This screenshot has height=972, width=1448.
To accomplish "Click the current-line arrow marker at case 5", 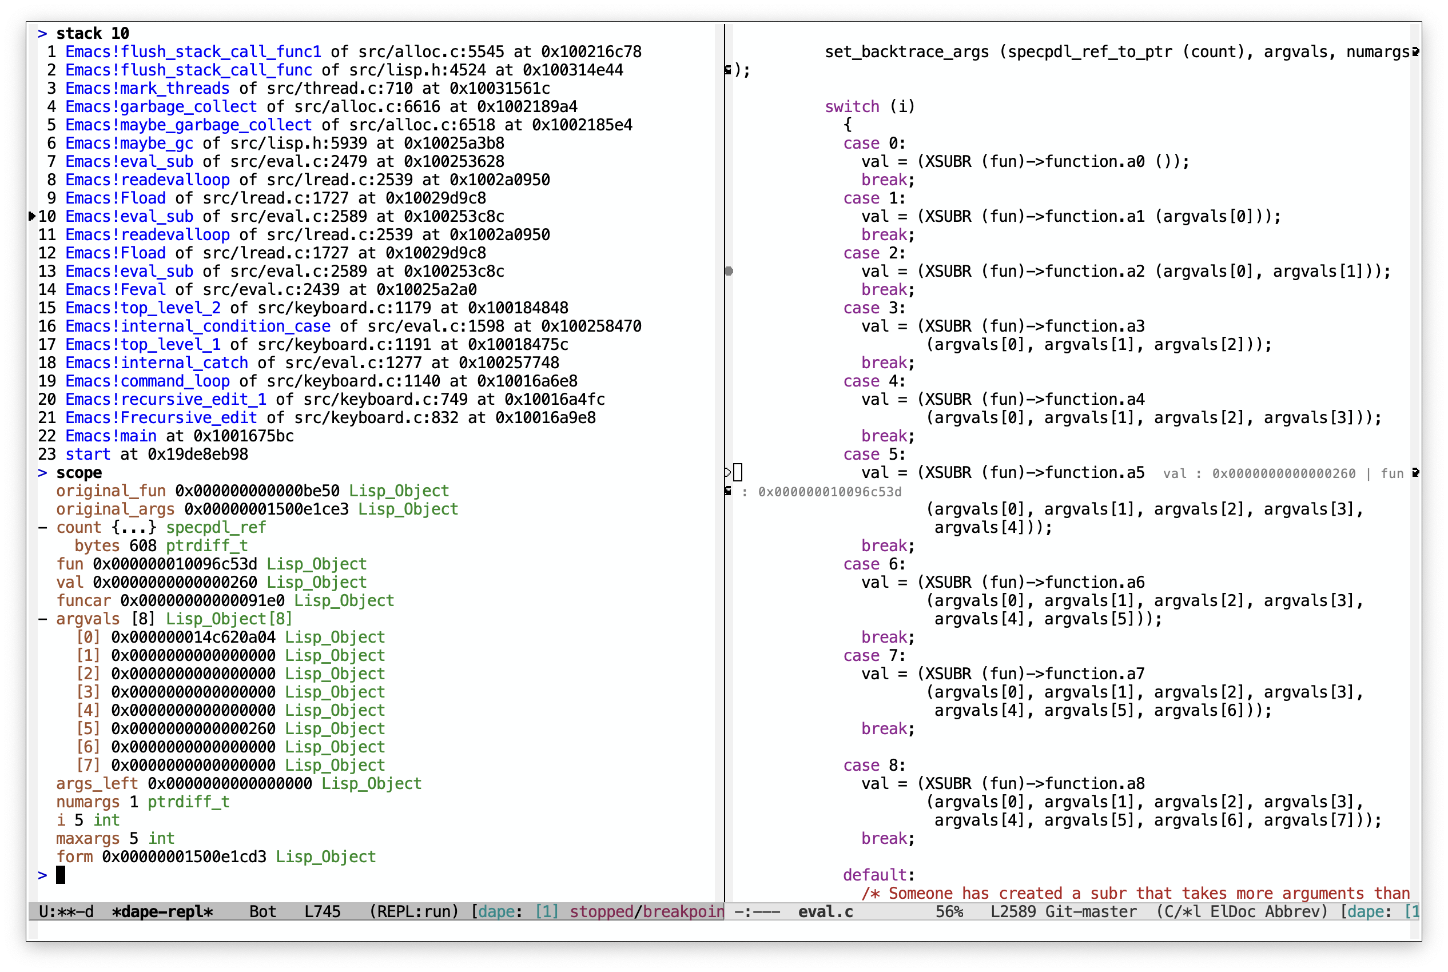I will [x=728, y=472].
